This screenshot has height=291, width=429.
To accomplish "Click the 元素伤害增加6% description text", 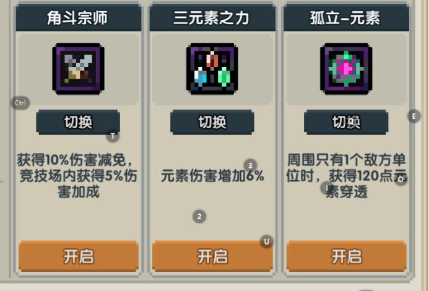I will [212, 176].
